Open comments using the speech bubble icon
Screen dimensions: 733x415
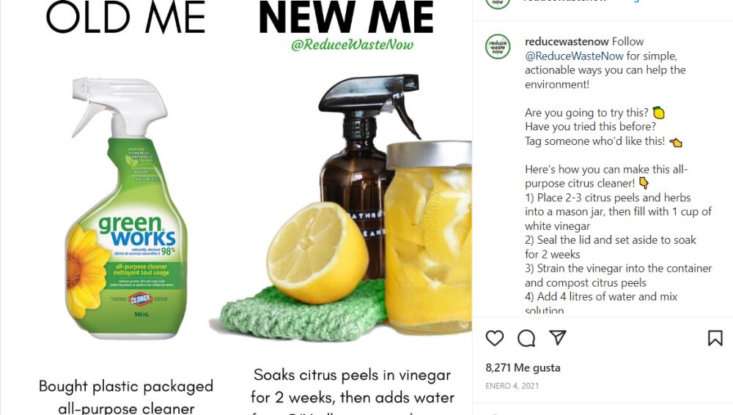click(526, 338)
